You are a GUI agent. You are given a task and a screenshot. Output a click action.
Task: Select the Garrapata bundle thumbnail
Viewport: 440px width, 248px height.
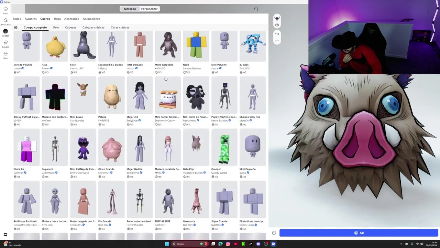click(196, 200)
